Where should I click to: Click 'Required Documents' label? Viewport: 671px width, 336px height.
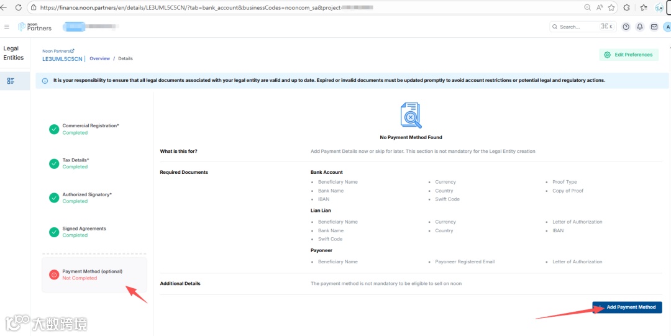184,172
